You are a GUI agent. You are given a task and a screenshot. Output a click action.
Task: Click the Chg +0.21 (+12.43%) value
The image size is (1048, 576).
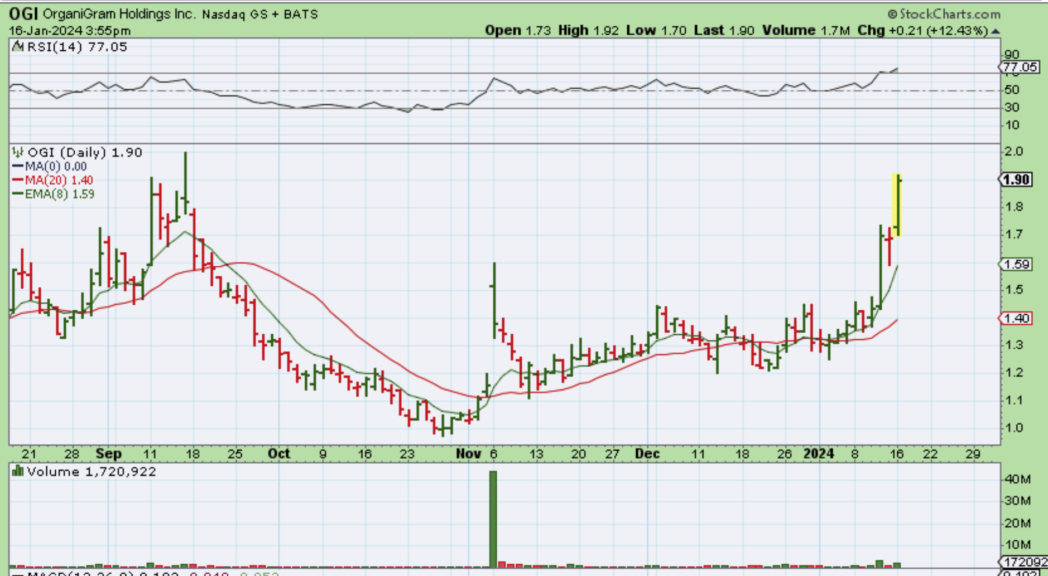(922, 31)
